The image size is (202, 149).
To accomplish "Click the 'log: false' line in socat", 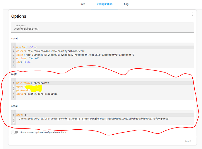I will 23,62.
